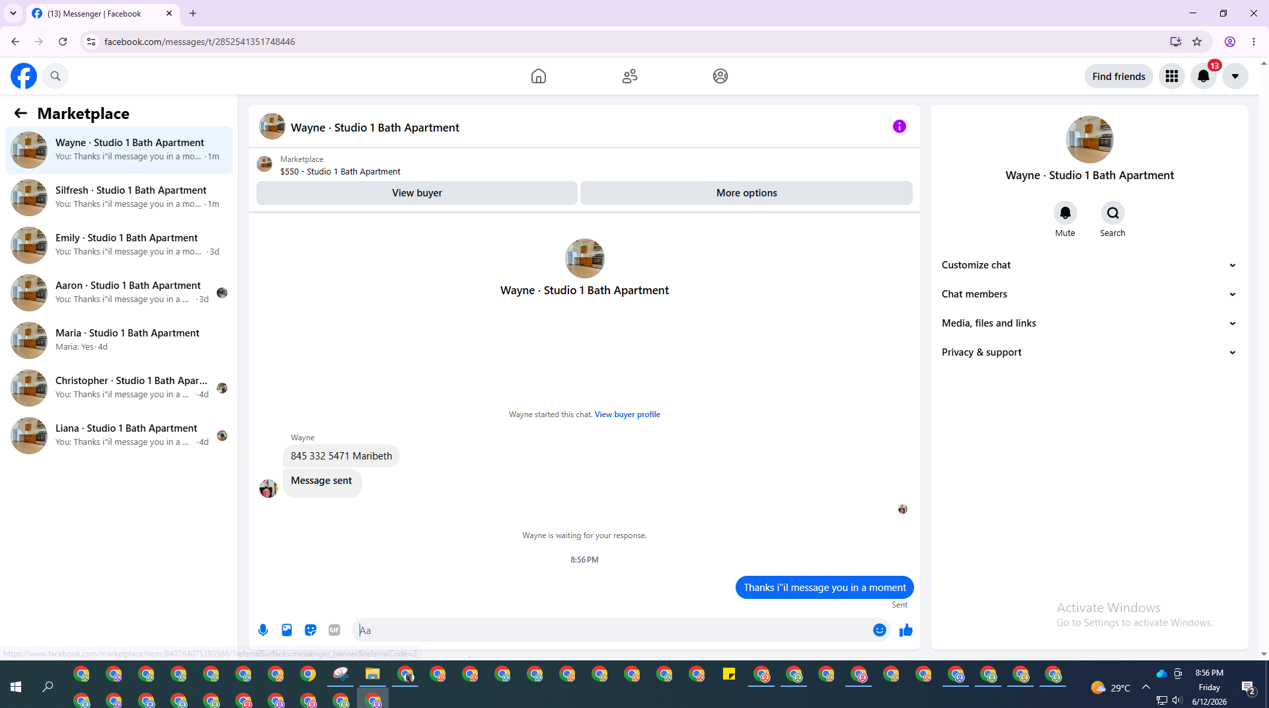Open the Christopher Studio 1 Bath chat
Screen dimensions: 1269x708
point(119,388)
